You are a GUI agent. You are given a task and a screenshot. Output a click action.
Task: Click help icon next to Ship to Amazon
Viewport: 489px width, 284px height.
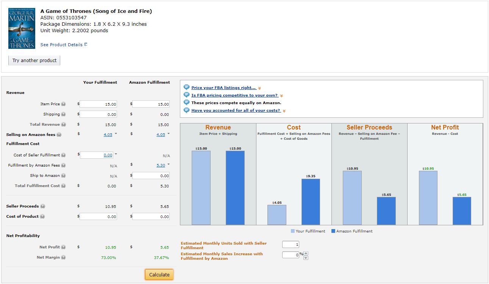[64, 176]
